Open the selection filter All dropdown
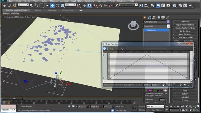The height and width of the screenshot is (113, 201). [x=23, y=5]
